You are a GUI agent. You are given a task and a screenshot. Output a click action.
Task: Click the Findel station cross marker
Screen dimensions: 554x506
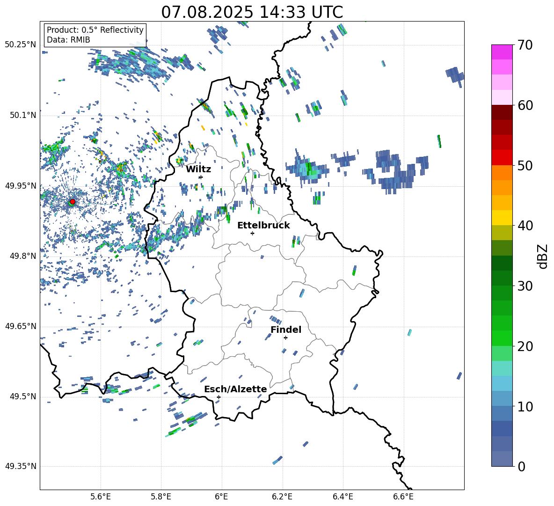click(x=285, y=338)
